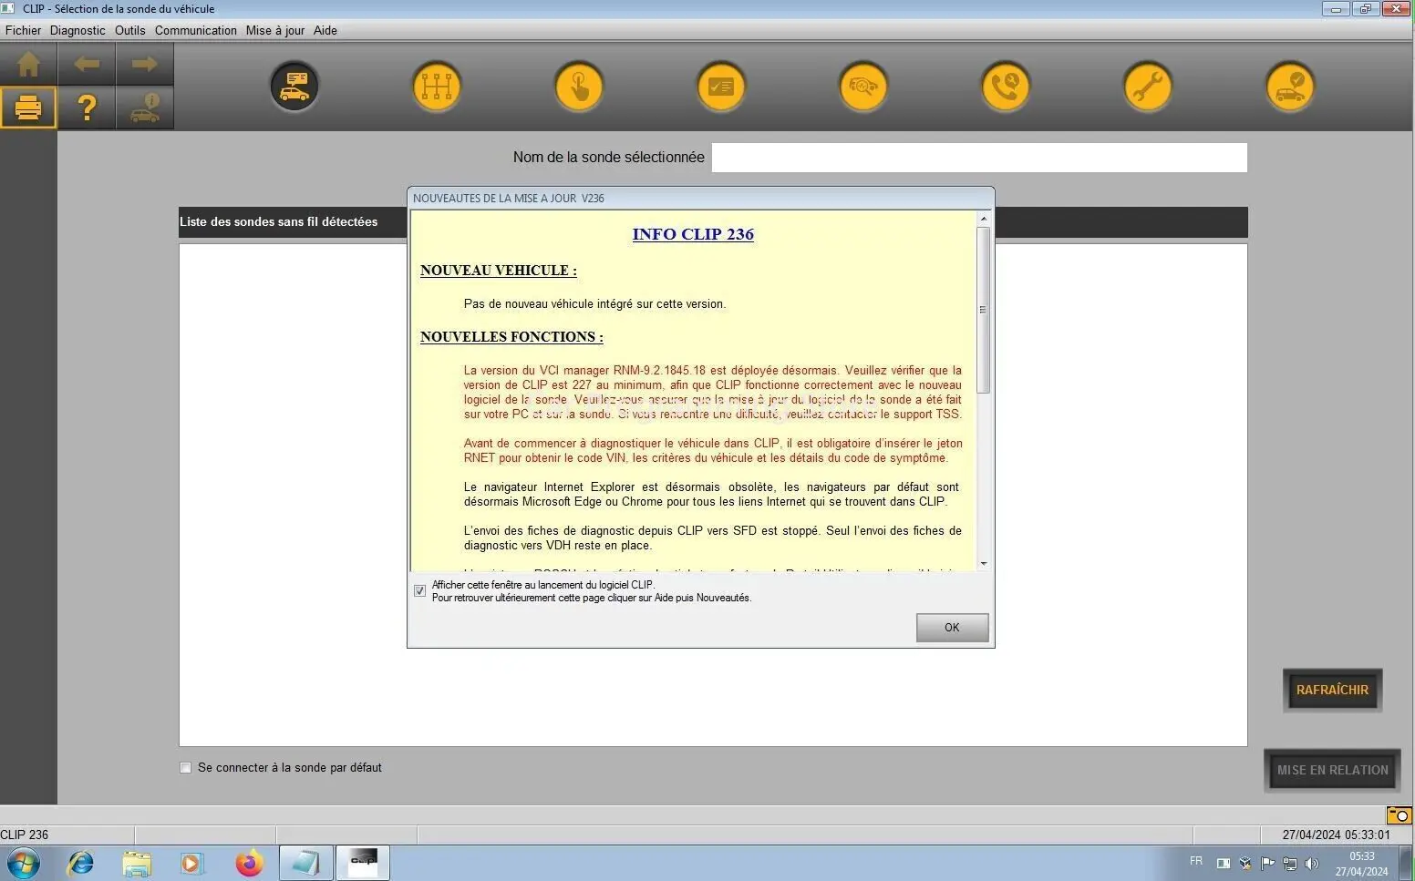Click the network tray icon
This screenshot has width=1415, height=881.
point(1289,863)
